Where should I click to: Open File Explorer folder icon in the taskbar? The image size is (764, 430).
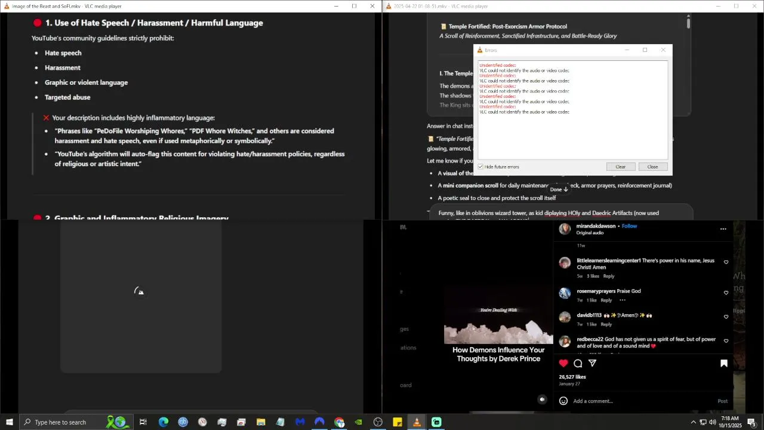[261, 422]
